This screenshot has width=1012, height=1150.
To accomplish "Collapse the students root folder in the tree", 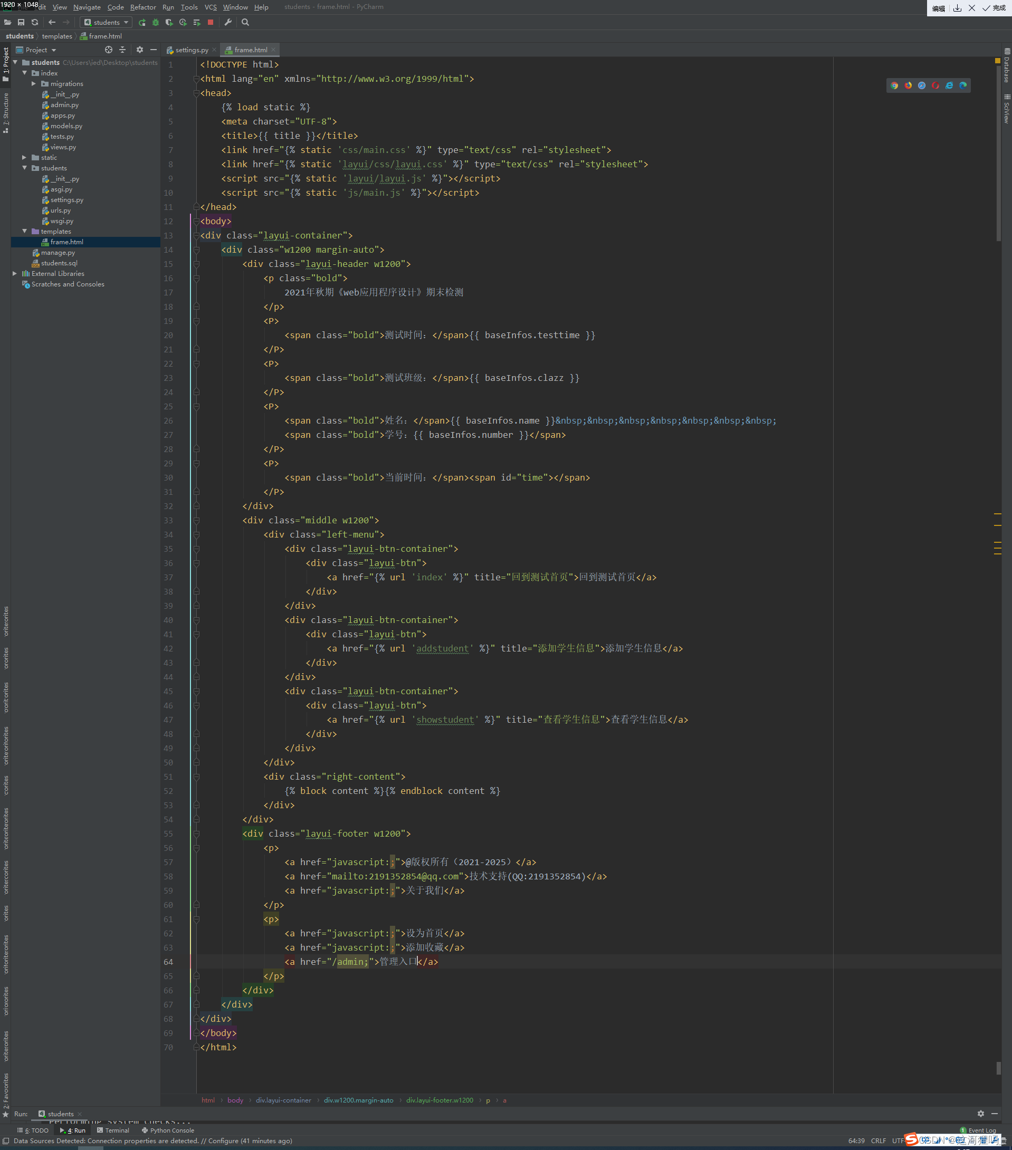I will point(15,62).
